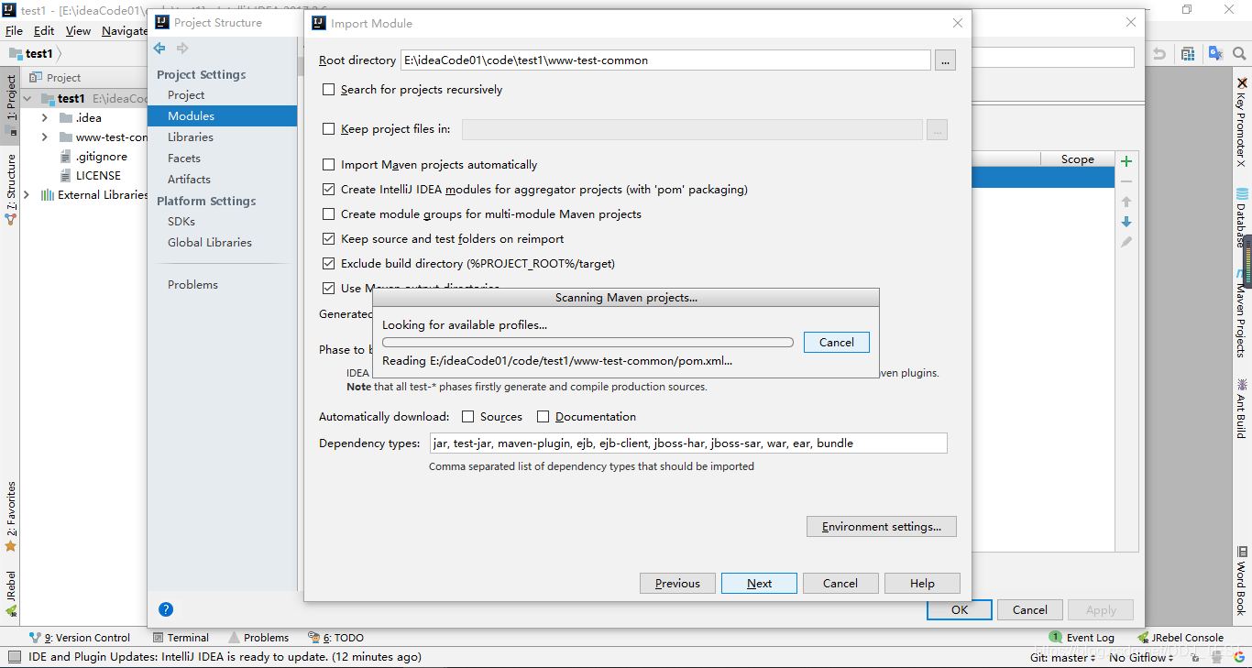Enable automatically download Documentation
Image resolution: width=1252 pixels, height=668 pixels.
(x=543, y=417)
